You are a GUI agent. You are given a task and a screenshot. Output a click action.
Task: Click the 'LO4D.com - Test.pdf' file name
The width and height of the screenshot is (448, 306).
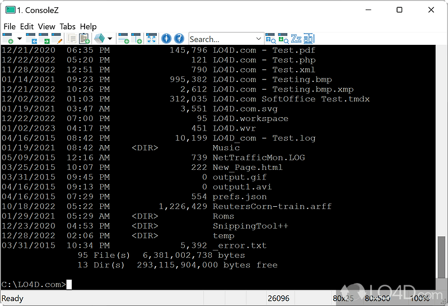click(x=264, y=50)
